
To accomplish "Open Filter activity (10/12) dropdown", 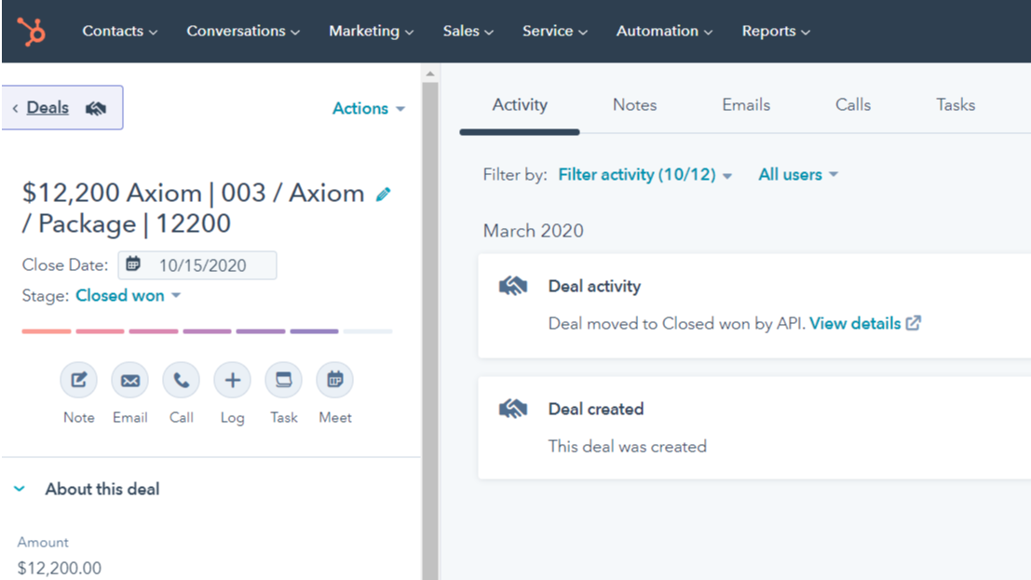I will point(644,175).
